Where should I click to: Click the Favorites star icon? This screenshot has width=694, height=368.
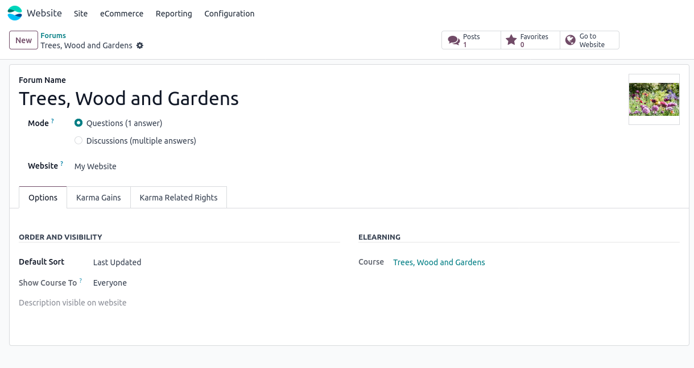click(x=511, y=40)
